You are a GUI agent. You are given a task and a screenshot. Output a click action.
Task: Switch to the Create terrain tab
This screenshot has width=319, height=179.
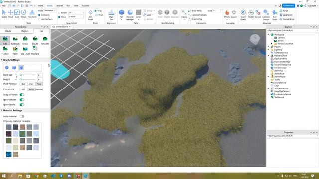pos(8,31)
